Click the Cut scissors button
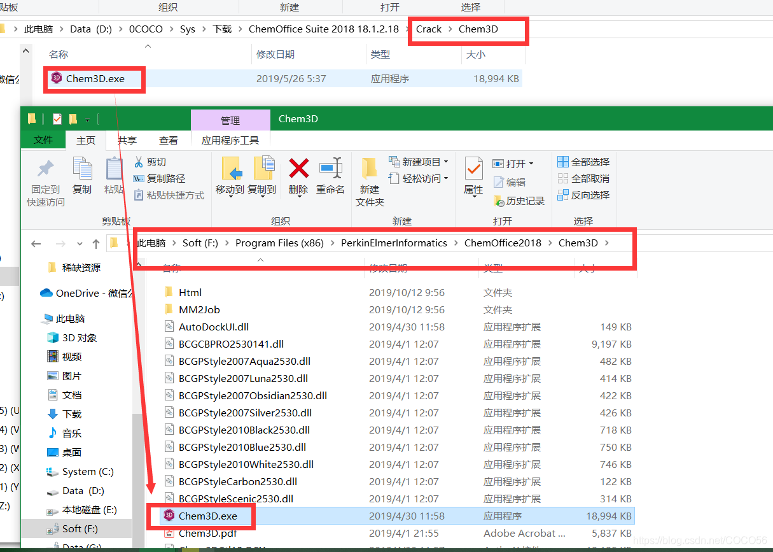Screen dimensions: 773x552 (150, 162)
